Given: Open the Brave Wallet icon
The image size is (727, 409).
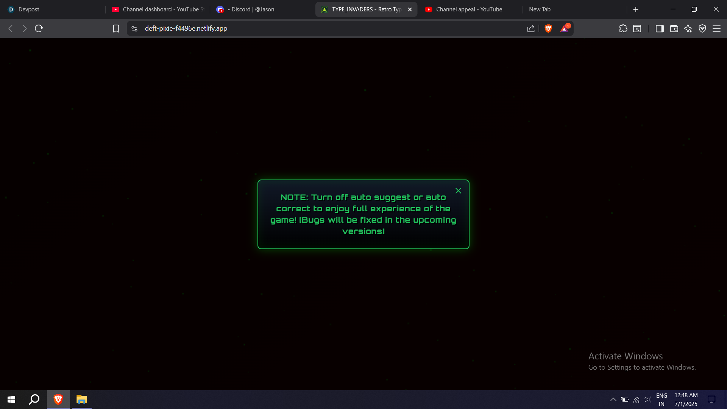Looking at the screenshot, I should click(x=674, y=28).
